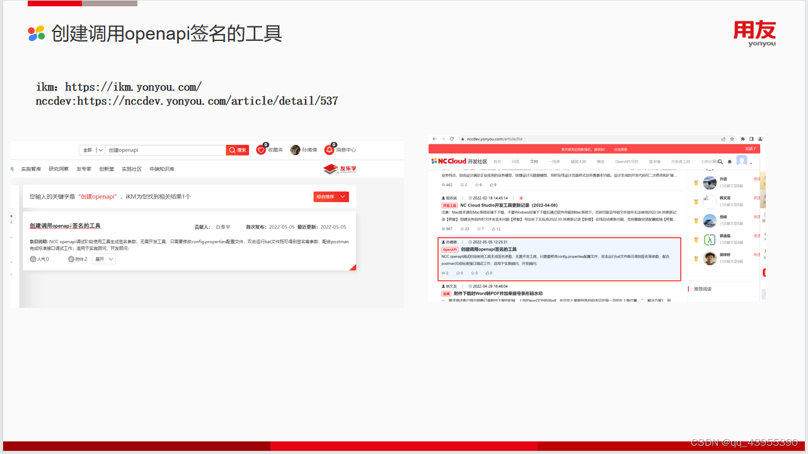This screenshot has height=454, width=808.
Task: Open the OpenAPI文档 menu item
Action: [x=626, y=161]
